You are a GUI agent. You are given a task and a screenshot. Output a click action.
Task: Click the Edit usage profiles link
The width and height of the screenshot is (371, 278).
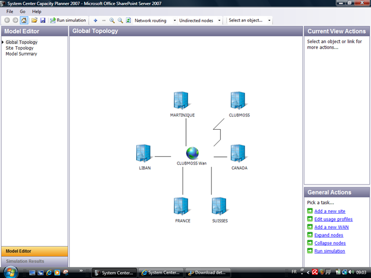tap(333, 219)
